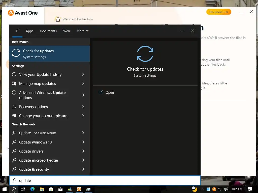Click the sync icon beside View your Update history
Image resolution: width=258 pixels, height=193 pixels.
click(14, 74)
